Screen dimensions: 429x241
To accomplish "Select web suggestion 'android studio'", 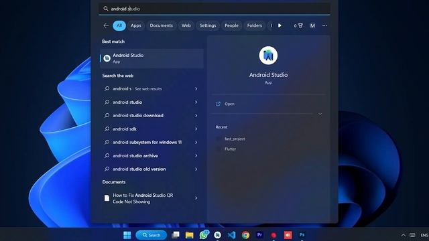I will click(x=152, y=102).
